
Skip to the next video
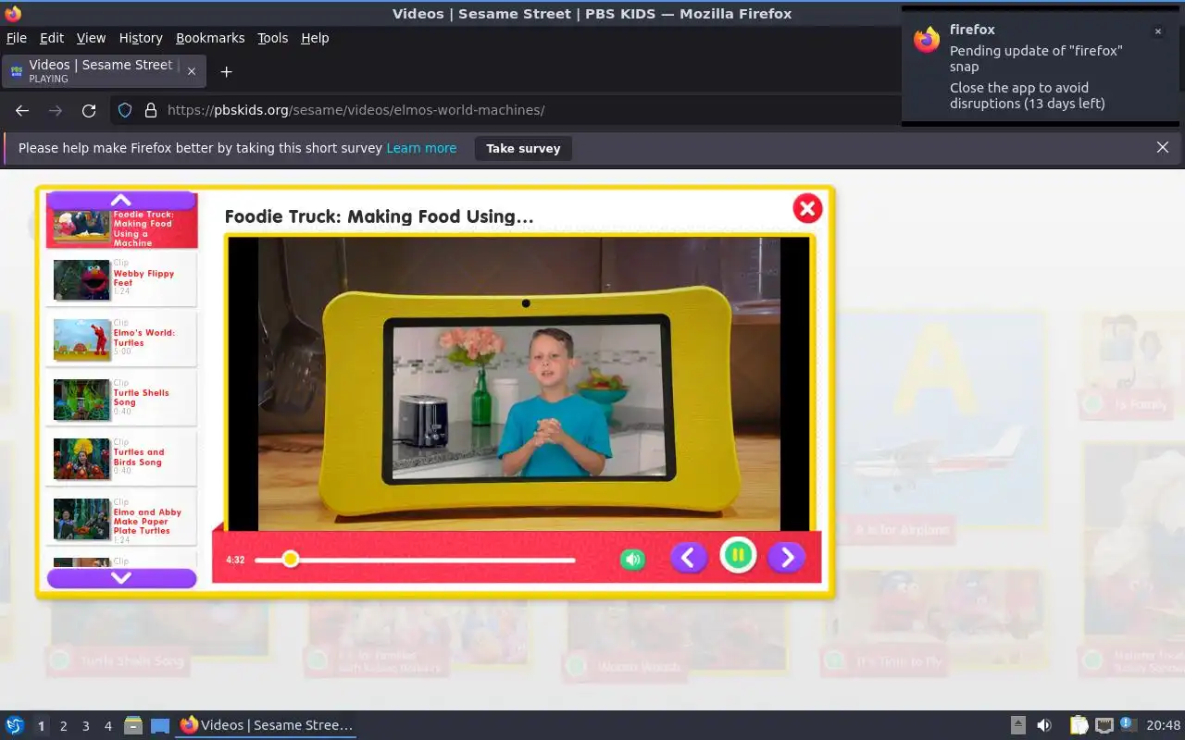[787, 557]
